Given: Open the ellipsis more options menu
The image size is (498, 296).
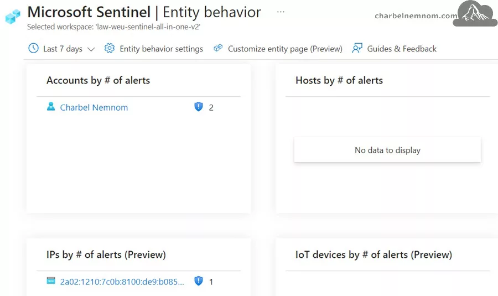Looking at the screenshot, I should (281, 12).
